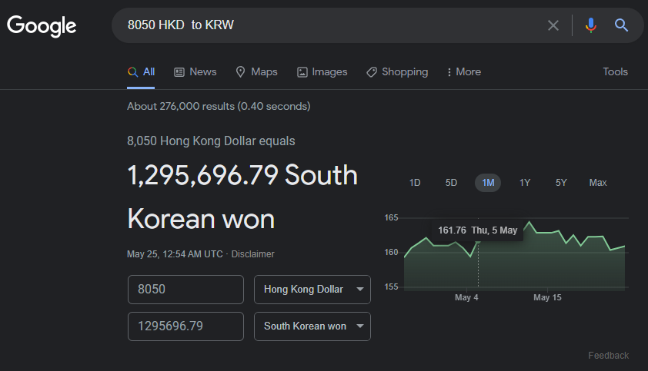Click the Google logo
Screen dimensions: 648x371
click(x=42, y=25)
